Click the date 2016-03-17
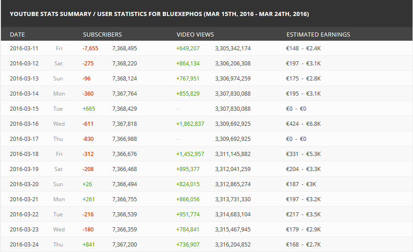The height and width of the screenshot is (252, 413). click(x=24, y=139)
